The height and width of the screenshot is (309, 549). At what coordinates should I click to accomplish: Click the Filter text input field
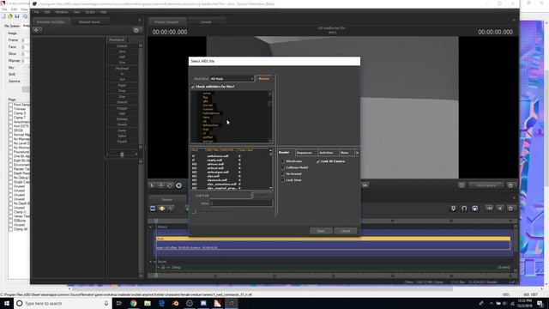[x=241, y=203]
